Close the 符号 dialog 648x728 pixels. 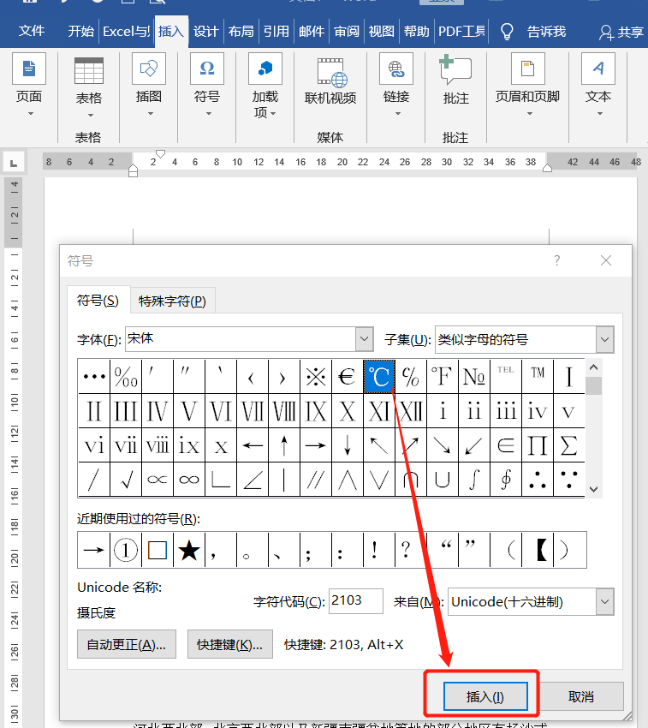point(606,260)
